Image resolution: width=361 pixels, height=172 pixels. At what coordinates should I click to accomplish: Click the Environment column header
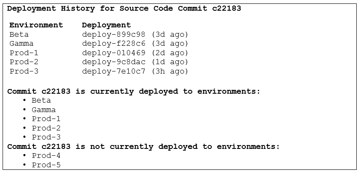click(36, 25)
